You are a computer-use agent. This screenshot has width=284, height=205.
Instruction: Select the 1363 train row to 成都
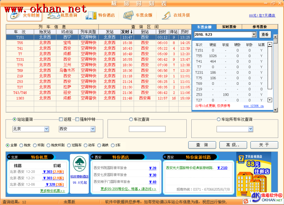tap(99, 98)
